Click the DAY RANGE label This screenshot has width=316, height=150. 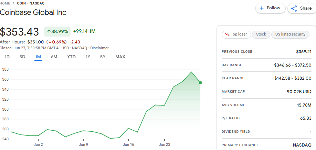[x=232, y=65]
